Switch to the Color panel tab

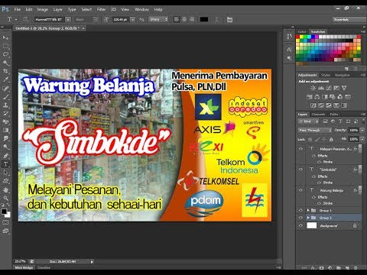[x=302, y=31]
